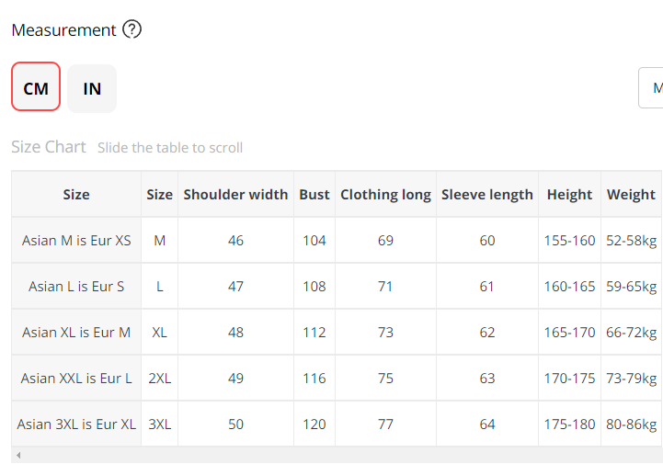Select the Asian XL is Eur M row
Screen dimensions: 663x464
(76, 332)
